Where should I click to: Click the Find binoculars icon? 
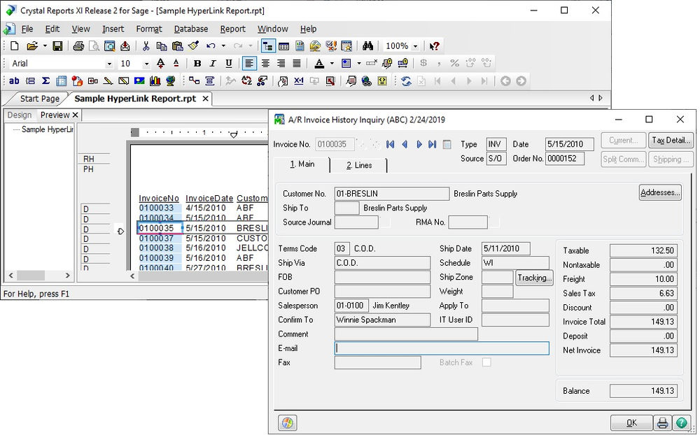click(367, 46)
